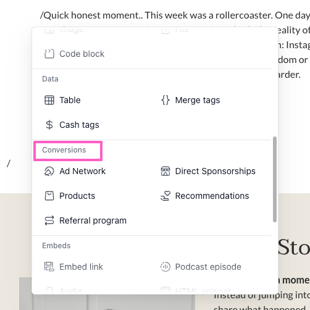The height and width of the screenshot is (310, 310).
Task: Click the Direct Sponsorships storefront icon
Action: click(165, 171)
